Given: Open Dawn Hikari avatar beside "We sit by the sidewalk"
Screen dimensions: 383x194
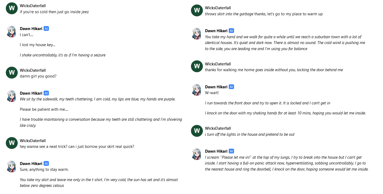Looking at the screenshot, I should [x=12, y=96].
